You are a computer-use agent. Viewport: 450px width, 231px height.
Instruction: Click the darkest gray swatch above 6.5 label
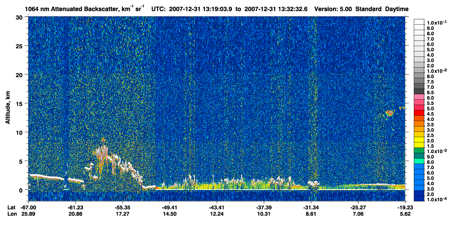coord(419,92)
